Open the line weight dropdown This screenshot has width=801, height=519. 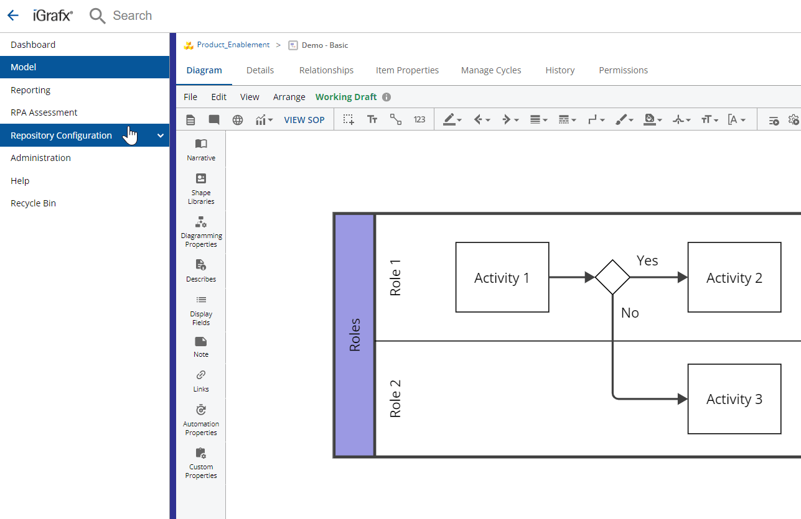pyautogui.click(x=538, y=119)
